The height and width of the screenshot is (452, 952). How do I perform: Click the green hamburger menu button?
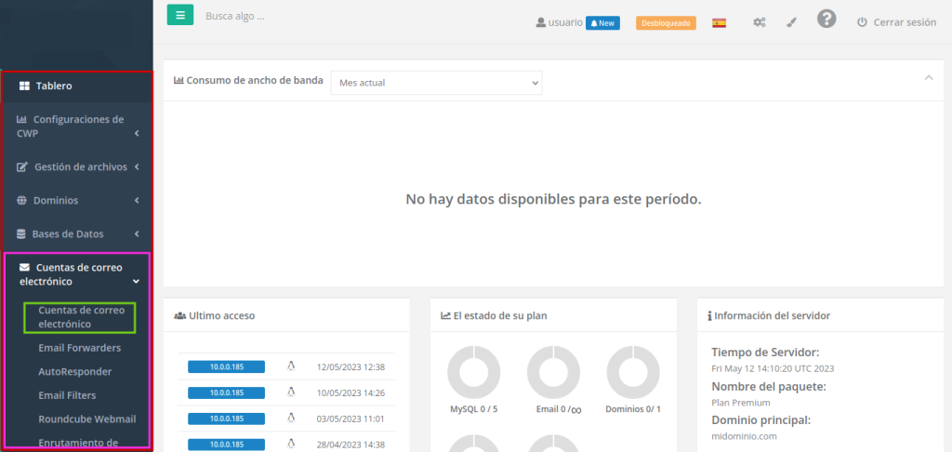180,15
